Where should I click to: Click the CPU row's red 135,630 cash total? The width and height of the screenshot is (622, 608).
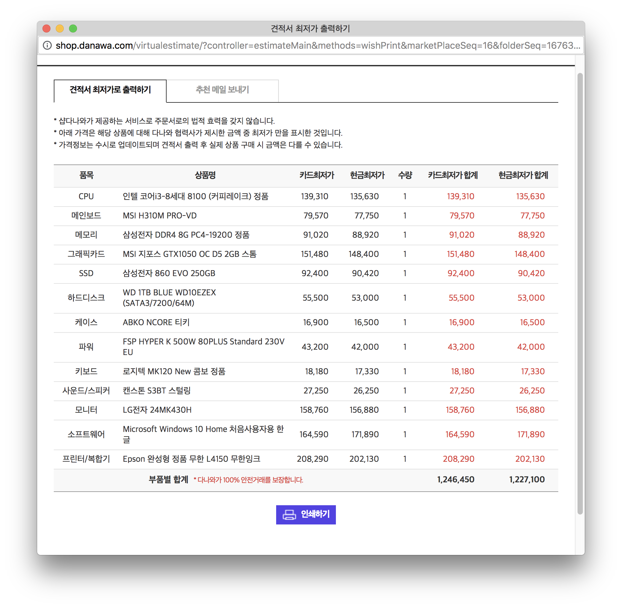530,196
